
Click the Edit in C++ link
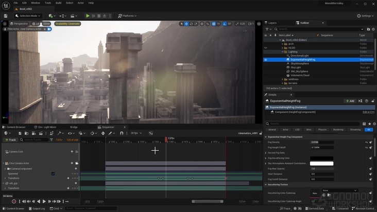coord(368,112)
